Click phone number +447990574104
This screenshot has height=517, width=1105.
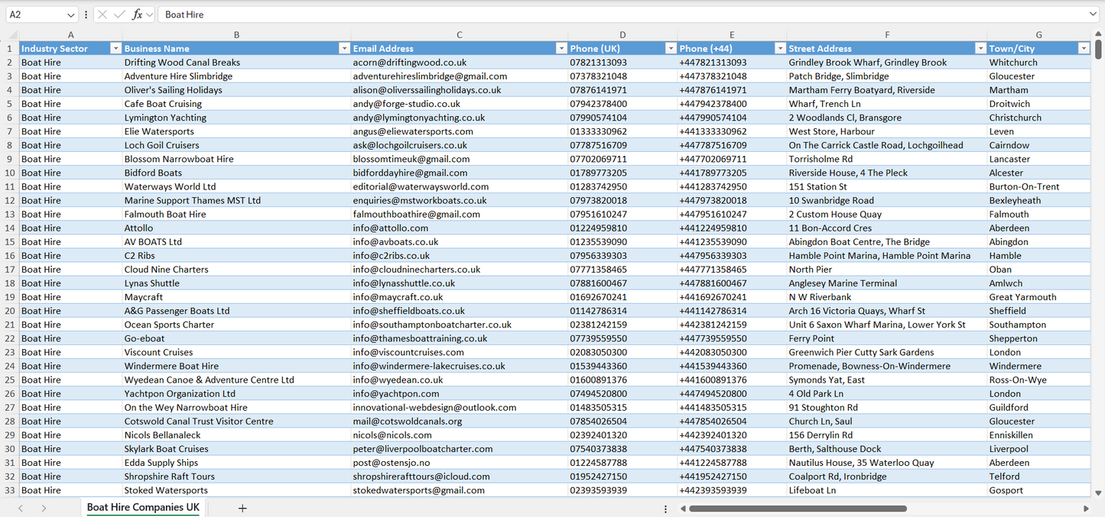(732, 118)
